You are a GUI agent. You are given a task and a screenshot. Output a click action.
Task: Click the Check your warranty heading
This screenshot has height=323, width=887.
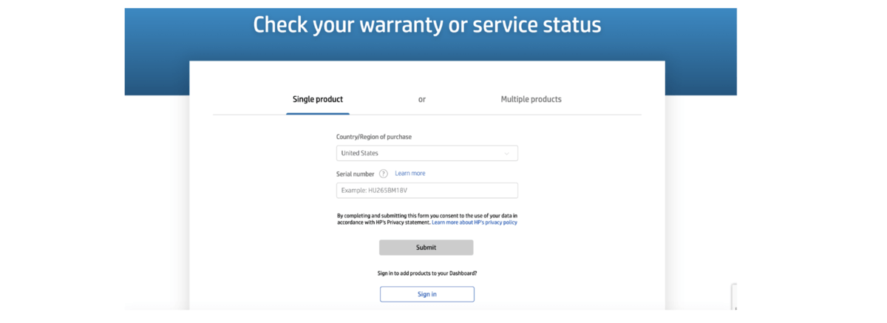point(426,24)
